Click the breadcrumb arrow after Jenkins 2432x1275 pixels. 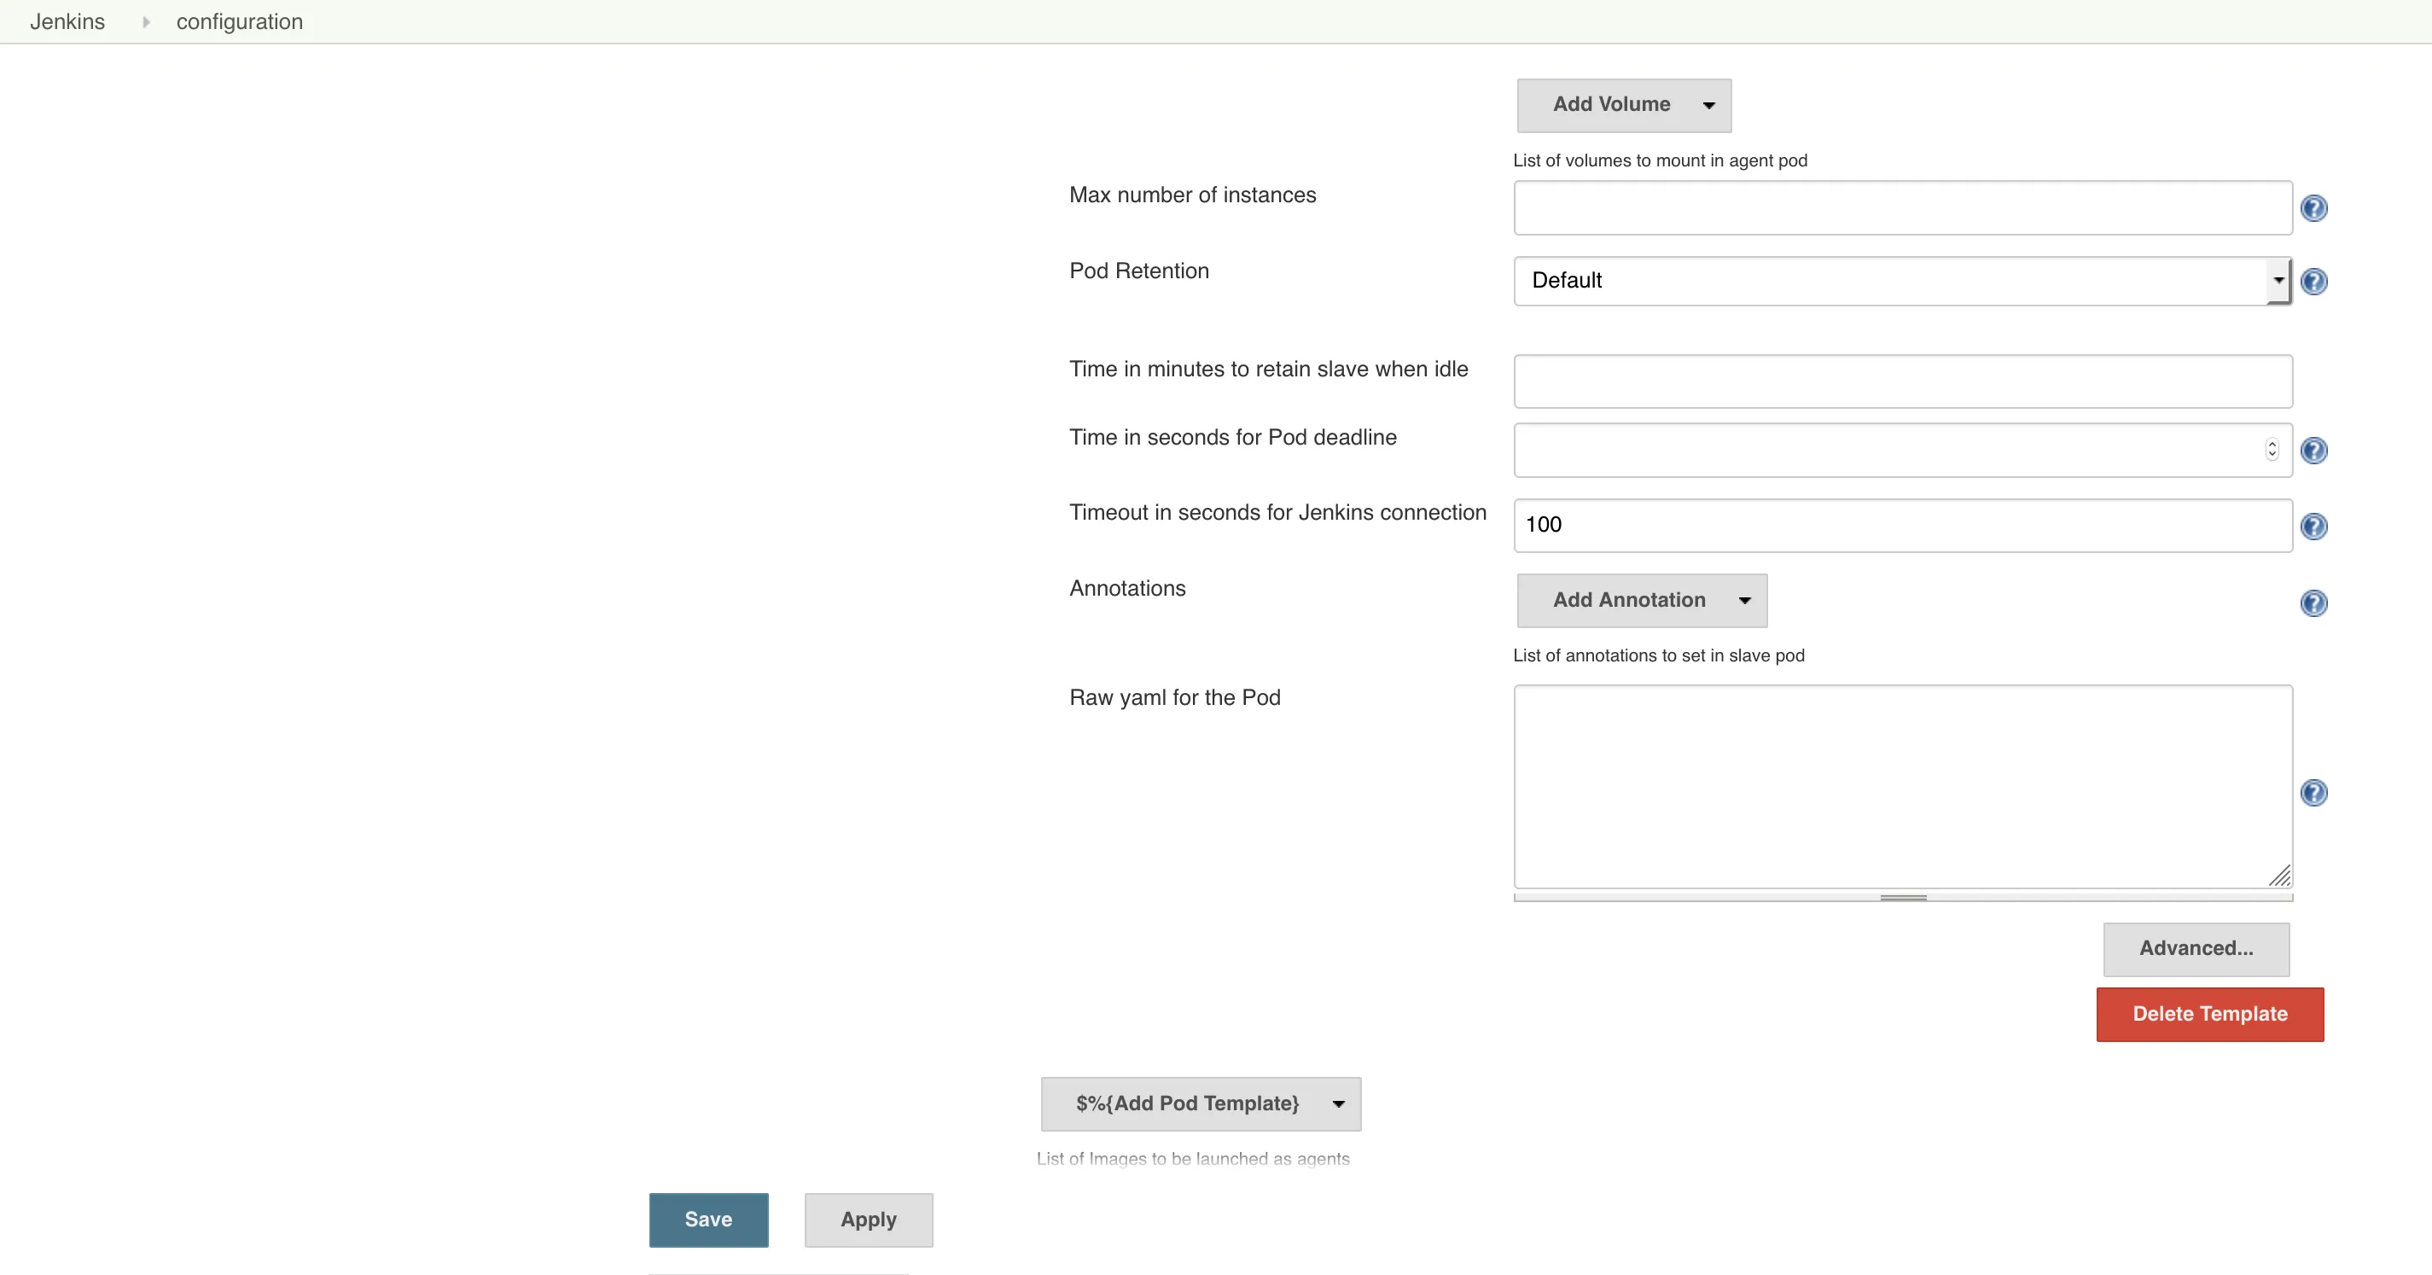tap(145, 21)
